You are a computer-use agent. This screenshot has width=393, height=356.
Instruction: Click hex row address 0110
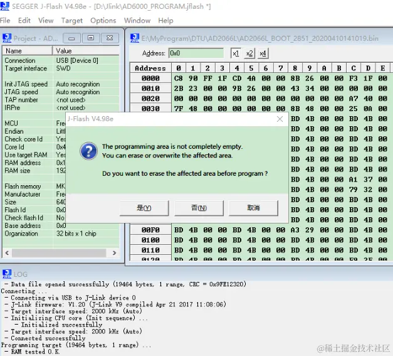(150, 250)
